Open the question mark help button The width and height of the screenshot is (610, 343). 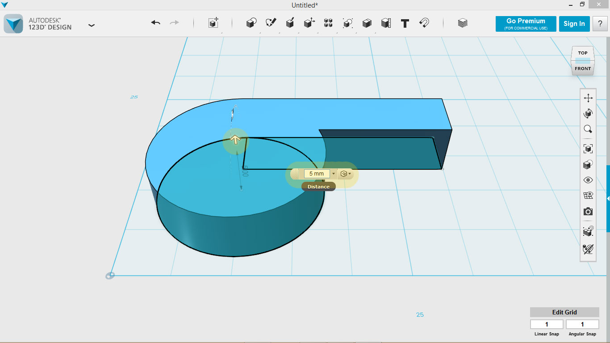600,24
